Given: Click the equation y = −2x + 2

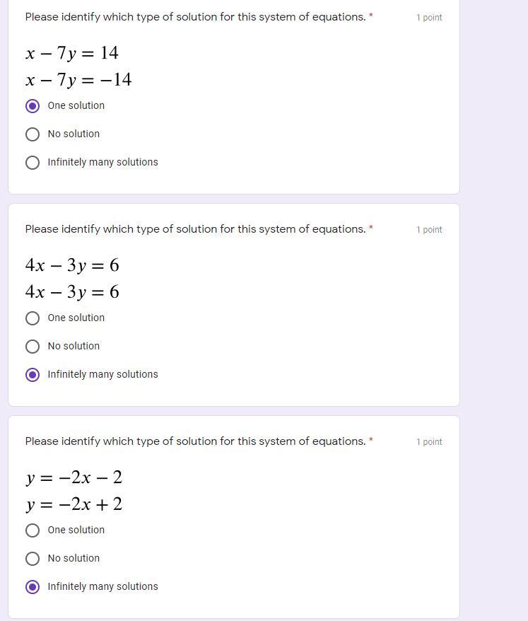Looking at the screenshot, I should click(74, 504).
